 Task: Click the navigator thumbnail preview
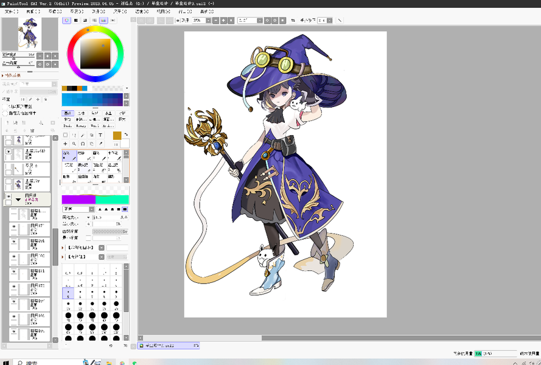pos(30,34)
